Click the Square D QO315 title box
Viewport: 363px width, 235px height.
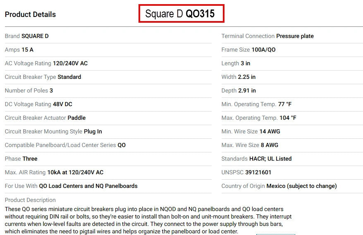point(181,14)
